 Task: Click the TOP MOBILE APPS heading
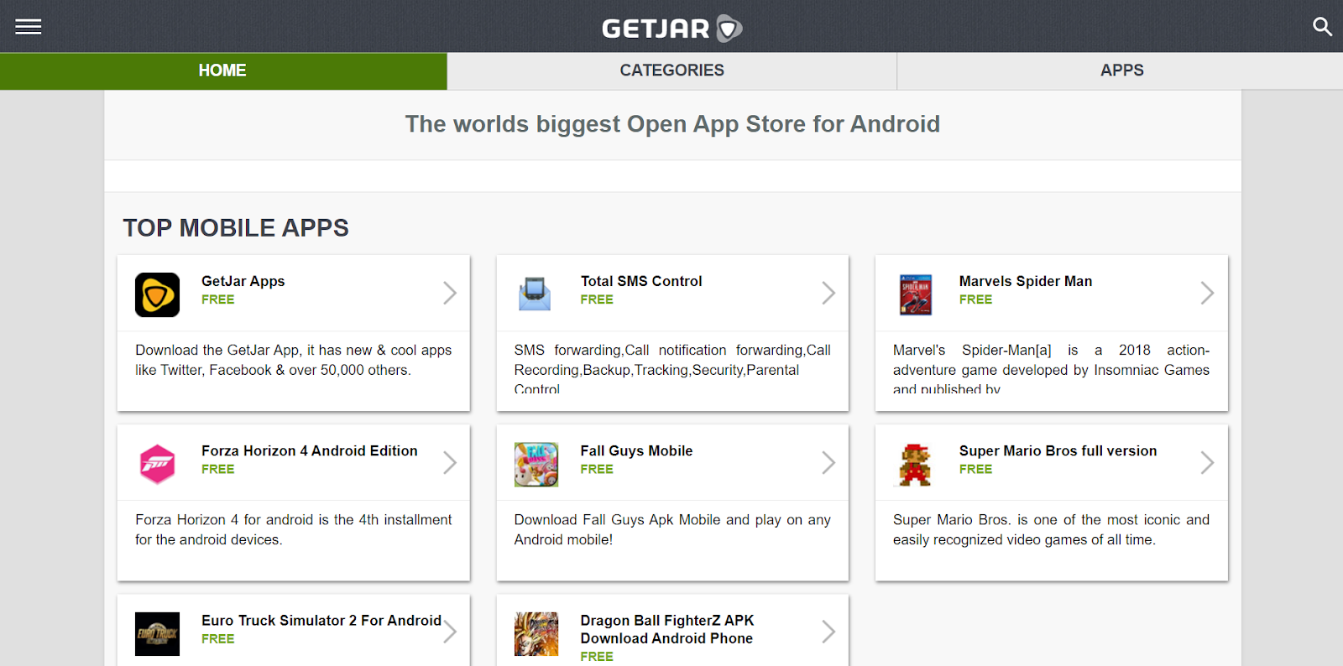[x=236, y=227]
